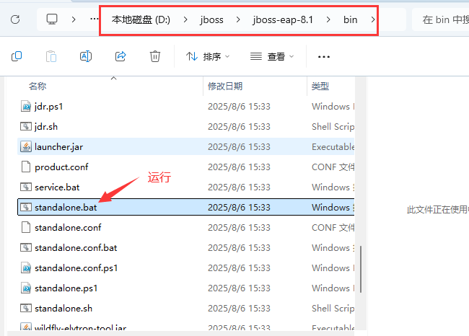This screenshot has height=336, width=469.
Task: Click the date cell of launcher.jar
Action: (x=239, y=147)
